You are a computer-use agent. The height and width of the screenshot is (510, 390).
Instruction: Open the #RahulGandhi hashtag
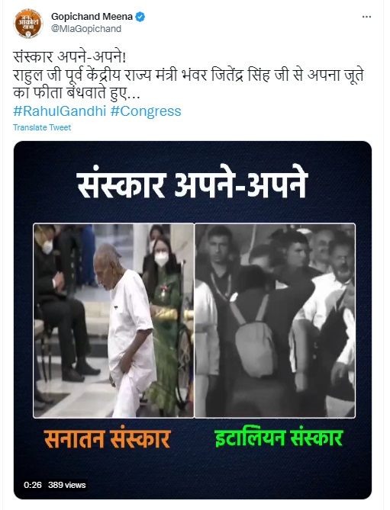[x=60, y=111]
